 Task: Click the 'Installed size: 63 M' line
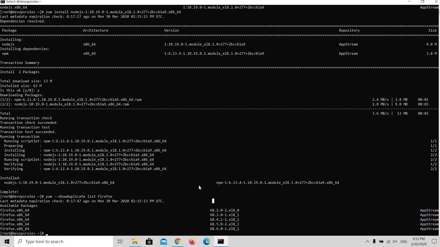point(21,86)
